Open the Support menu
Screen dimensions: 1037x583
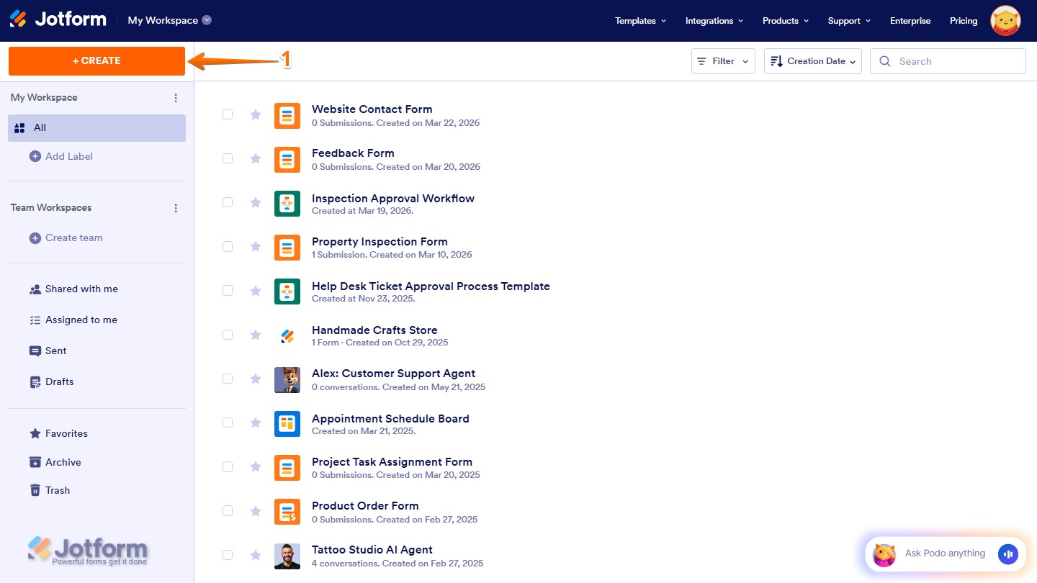(848, 21)
